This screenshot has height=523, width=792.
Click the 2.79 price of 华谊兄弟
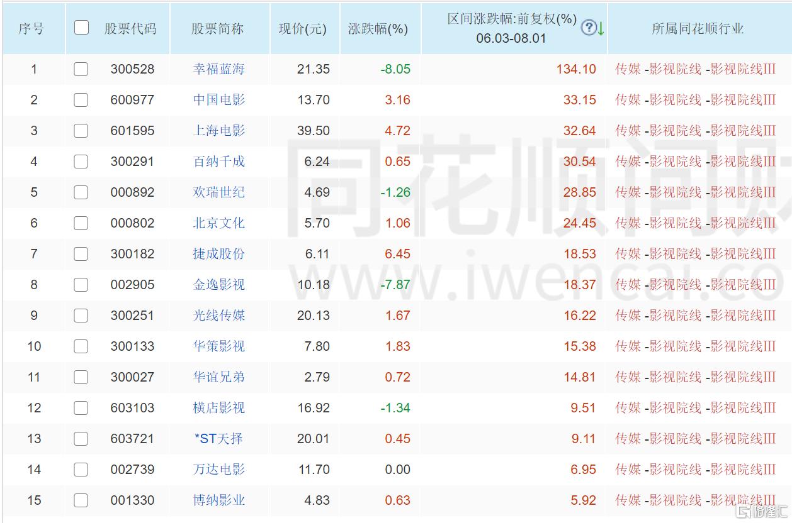[x=317, y=377]
